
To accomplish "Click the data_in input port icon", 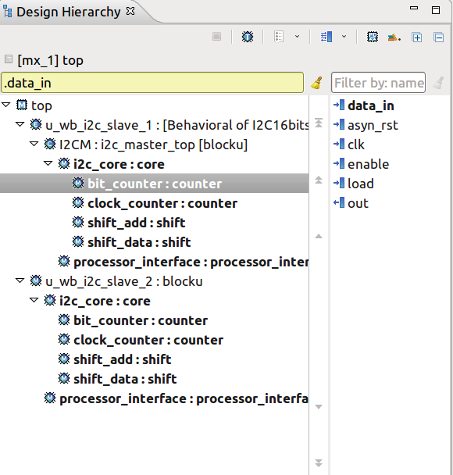I will [x=339, y=105].
